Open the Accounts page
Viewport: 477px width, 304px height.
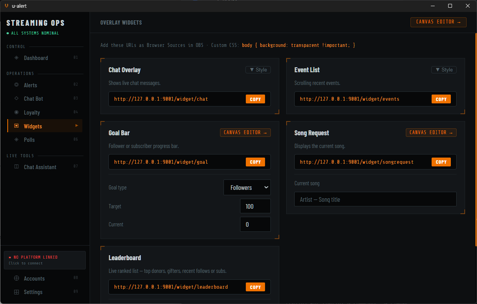tap(45, 278)
